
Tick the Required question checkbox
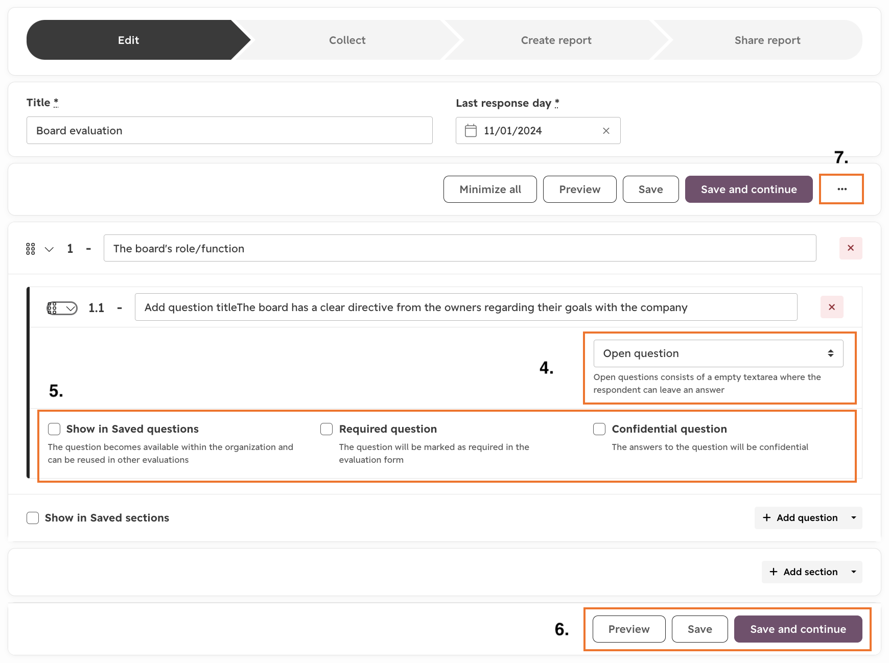[x=326, y=429]
